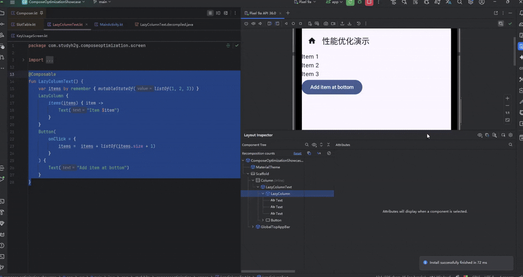
Task: Collapse the LazyColumnText tree node
Action: click(x=258, y=187)
